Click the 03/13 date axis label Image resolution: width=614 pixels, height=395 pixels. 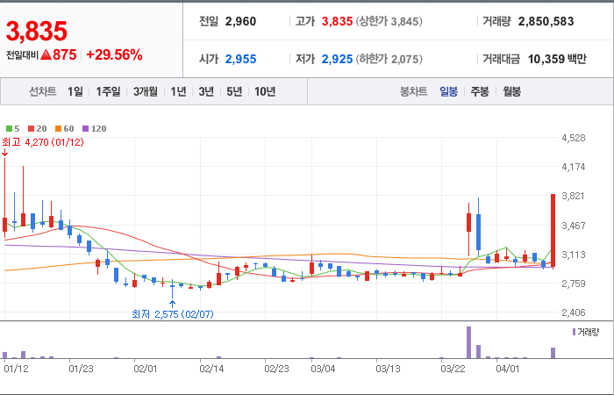point(388,370)
